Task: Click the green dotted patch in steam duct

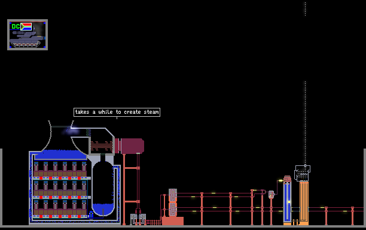Action: (x=89, y=132)
